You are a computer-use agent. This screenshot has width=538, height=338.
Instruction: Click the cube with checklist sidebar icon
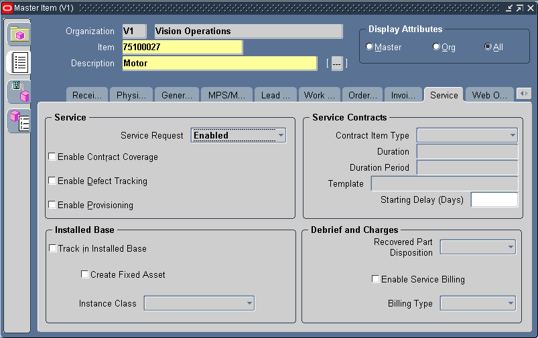[x=20, y=121]
